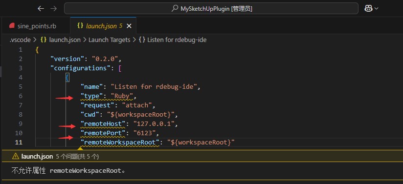Click the JSON braces icon on launch.json tab
The image size is (403, 184).
pyautogui.click(x=80, y=26)
